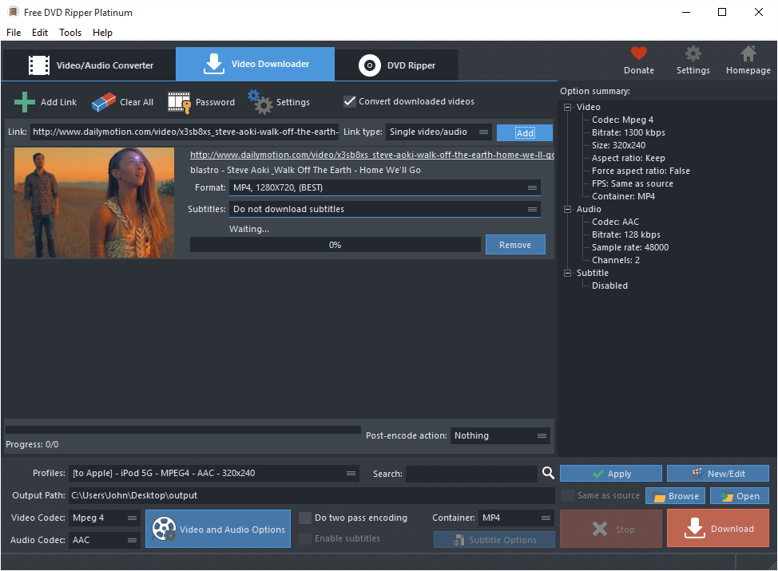Open the Tools menu
The image size is (778, 571).
tap(70, 33)
